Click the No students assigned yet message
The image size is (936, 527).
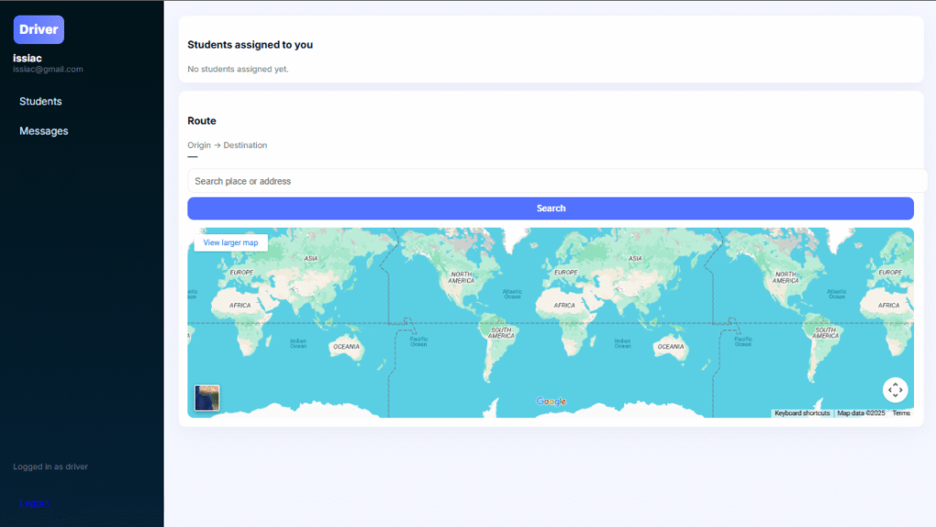point(238,70)
